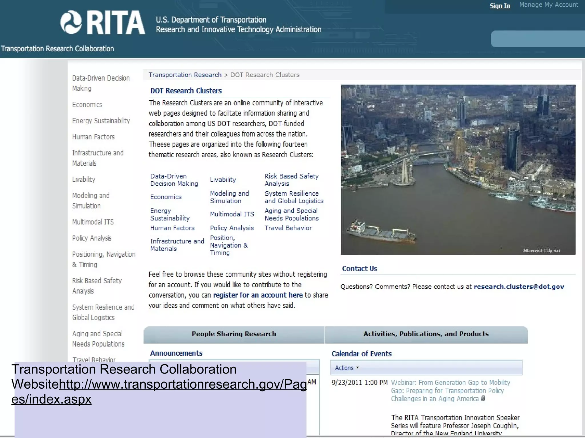Open Position, Navigation & Timing cluster link
Image resolution: width=585 pixels, height=438 pixels.
[x=229, y=245]
